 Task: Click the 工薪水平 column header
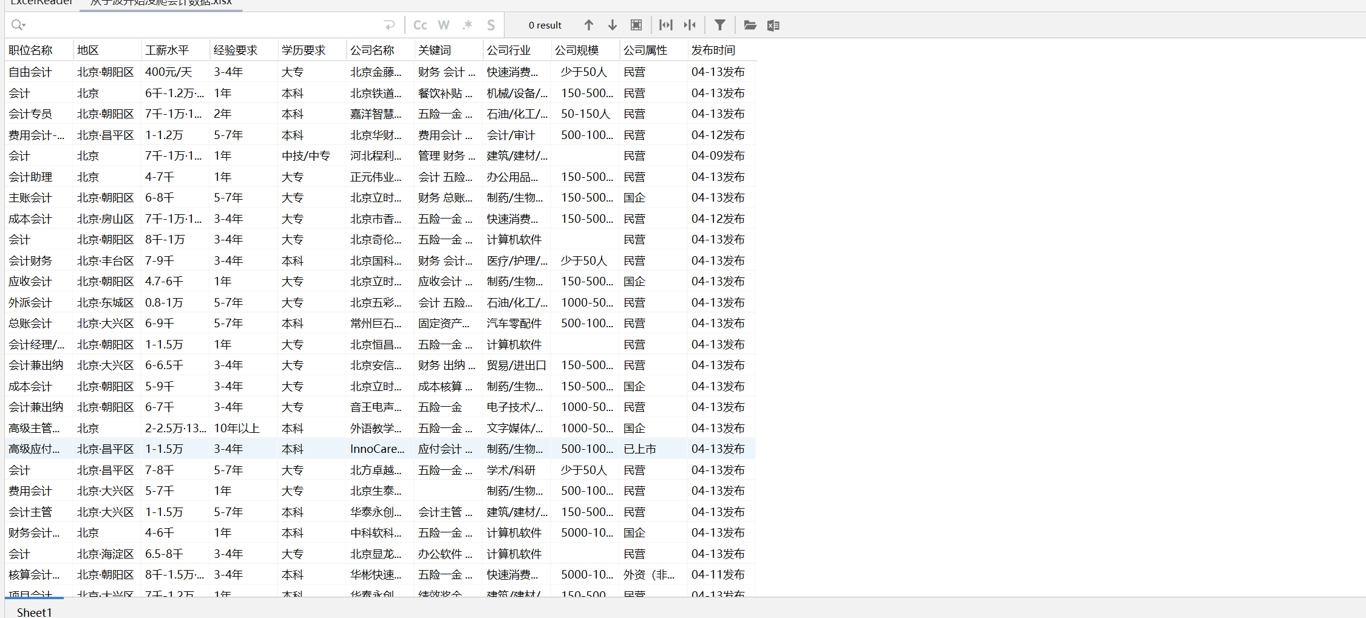175,50
